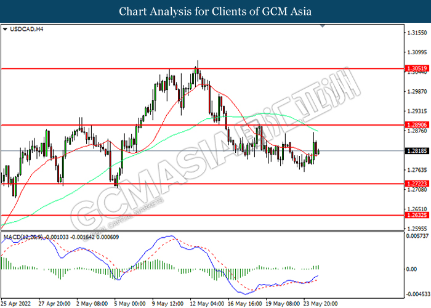Open the USDCAD,H4 symbol dropdown arrow
This screenshot has width=431, height=308.
pos(5,29)
